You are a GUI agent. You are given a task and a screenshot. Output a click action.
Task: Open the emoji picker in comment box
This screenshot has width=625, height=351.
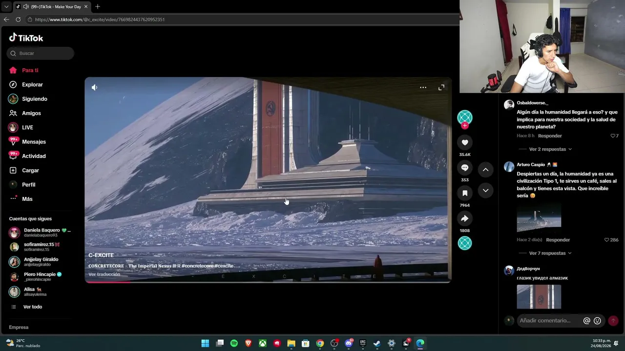pyautogui.click(x=597, y=321)
